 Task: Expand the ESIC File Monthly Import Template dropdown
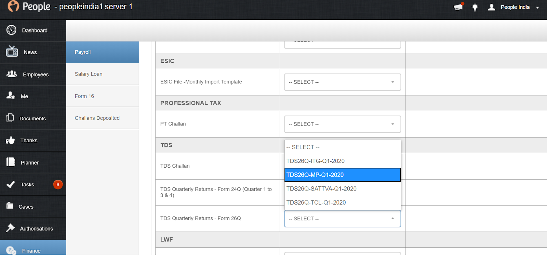click(x=343, y=82)
